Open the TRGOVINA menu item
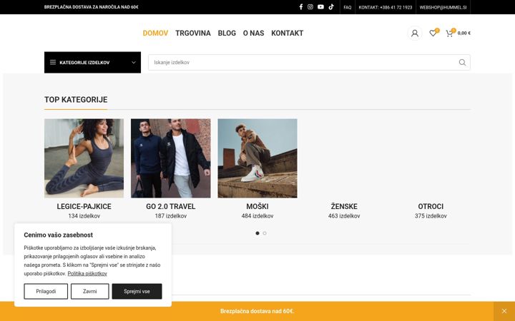Viewport: 515px width, 321px height. [193, 33]
